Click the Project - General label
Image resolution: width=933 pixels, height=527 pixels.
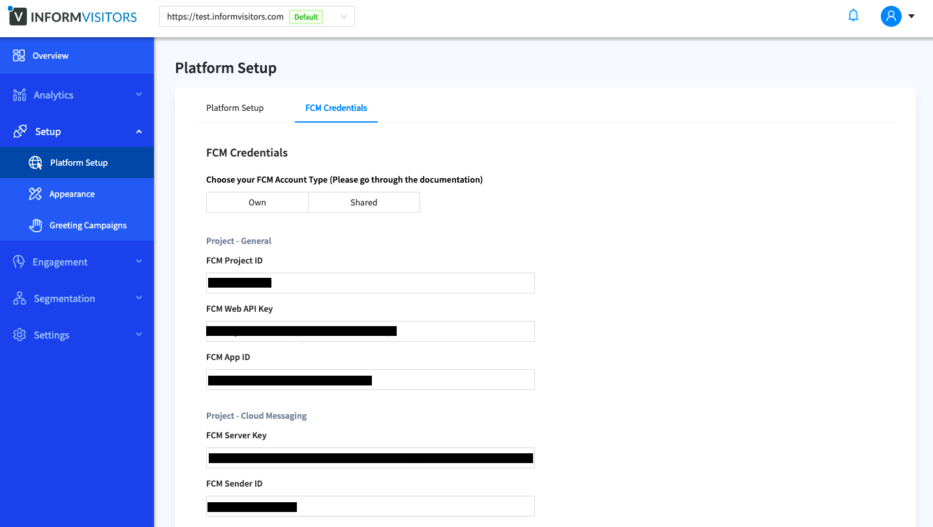click(239, 241)
